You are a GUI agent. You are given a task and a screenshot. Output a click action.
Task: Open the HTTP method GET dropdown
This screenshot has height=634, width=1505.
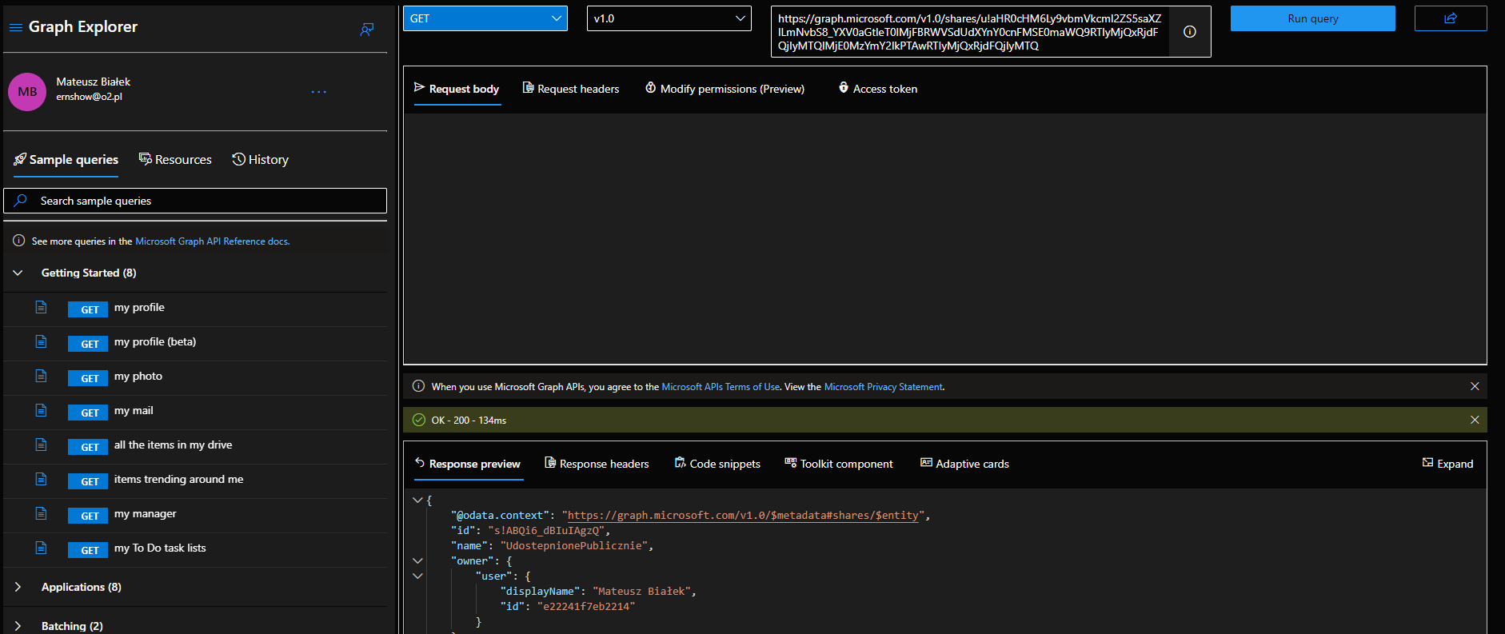[485, 18]
